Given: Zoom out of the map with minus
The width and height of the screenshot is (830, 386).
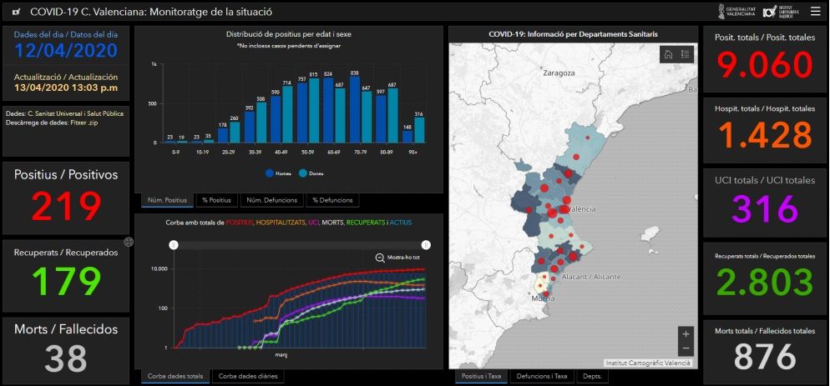Looking at the screenshot, I should (686, 348).
